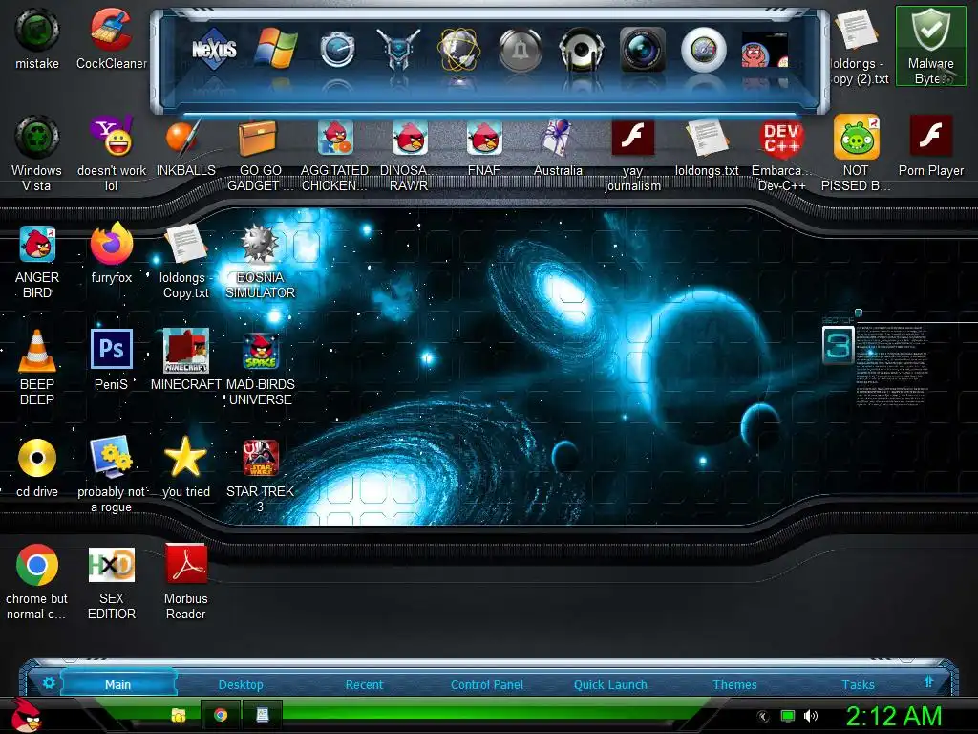Click the bell dock icon

coord(520,50)
